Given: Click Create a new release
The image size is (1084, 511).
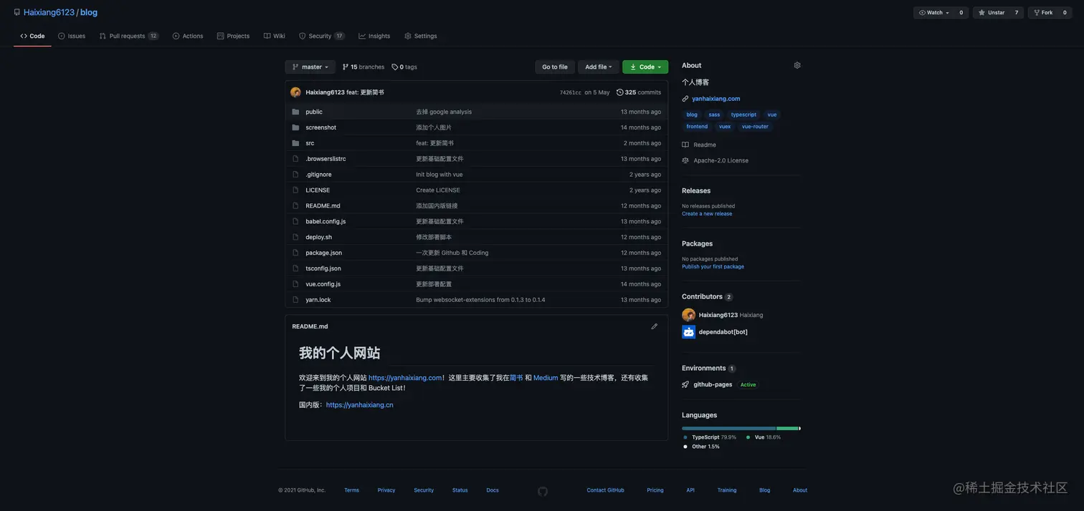Looking at the screenshot, I should tap(707, 213).
